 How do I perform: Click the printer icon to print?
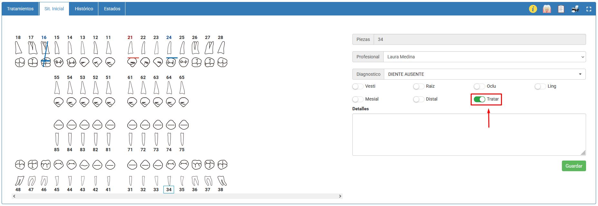575,9
